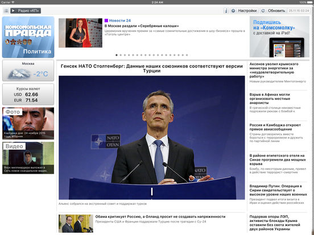Open the Фото gallery tile
Screen dimensions: 314x235
[x=28, y=123]
